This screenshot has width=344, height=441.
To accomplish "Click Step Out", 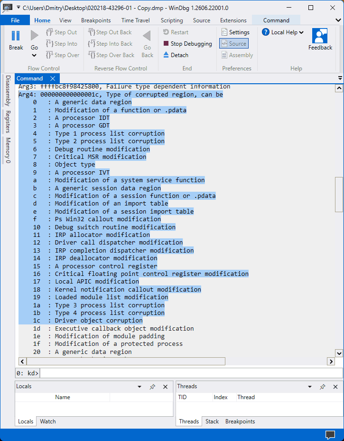I will (62, 32).
